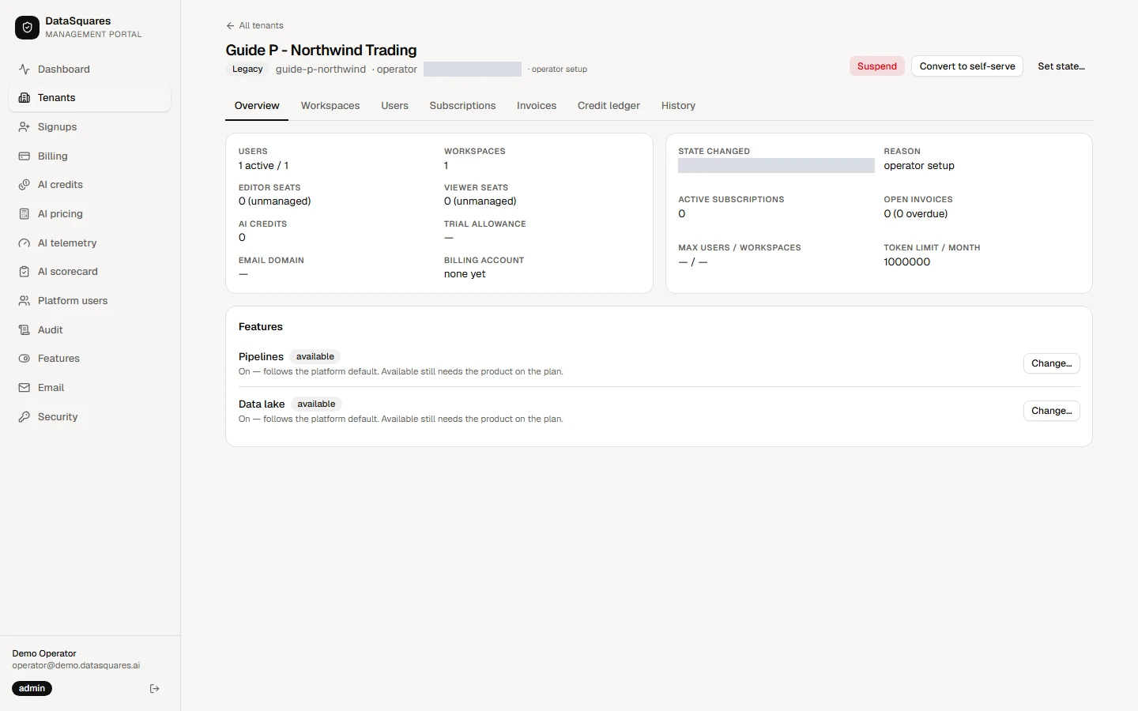This screenshot has width=1138, height=711.
Task: Click the back arrow before All tenants
Action: (x=230, y=26)
